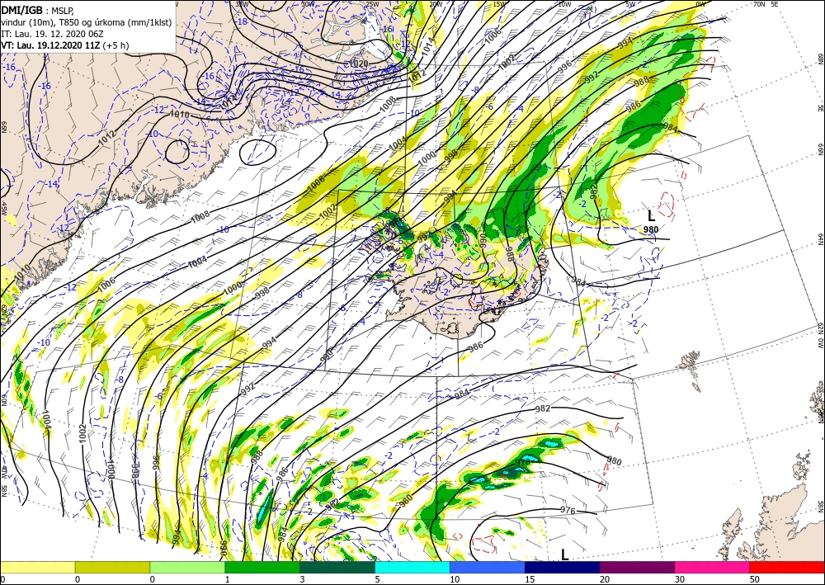Click the navy blue legend swatch
Screen dimensions: 825x585
[562, 567]
